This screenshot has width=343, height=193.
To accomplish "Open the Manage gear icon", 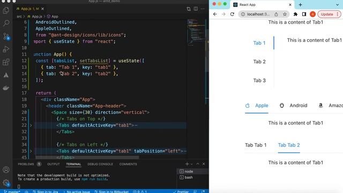I will point(6,183).
